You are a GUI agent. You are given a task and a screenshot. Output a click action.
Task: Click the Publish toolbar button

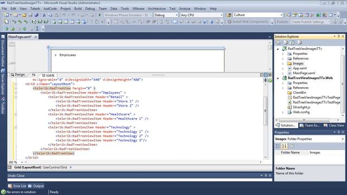[x=282, y=22]
